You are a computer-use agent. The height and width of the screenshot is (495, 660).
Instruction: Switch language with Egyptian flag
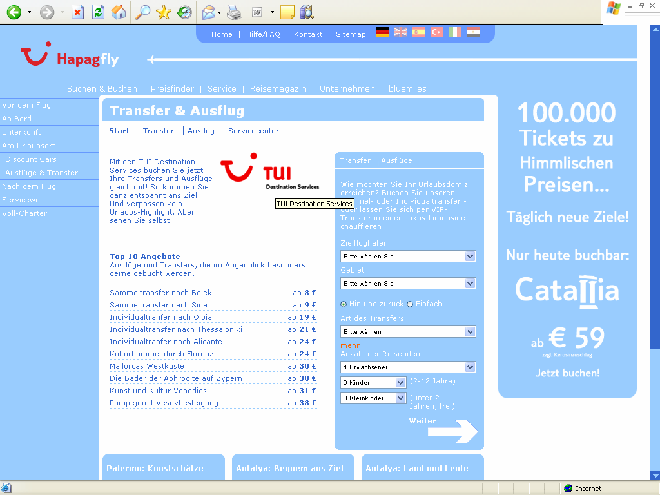[x=473, y=32]
